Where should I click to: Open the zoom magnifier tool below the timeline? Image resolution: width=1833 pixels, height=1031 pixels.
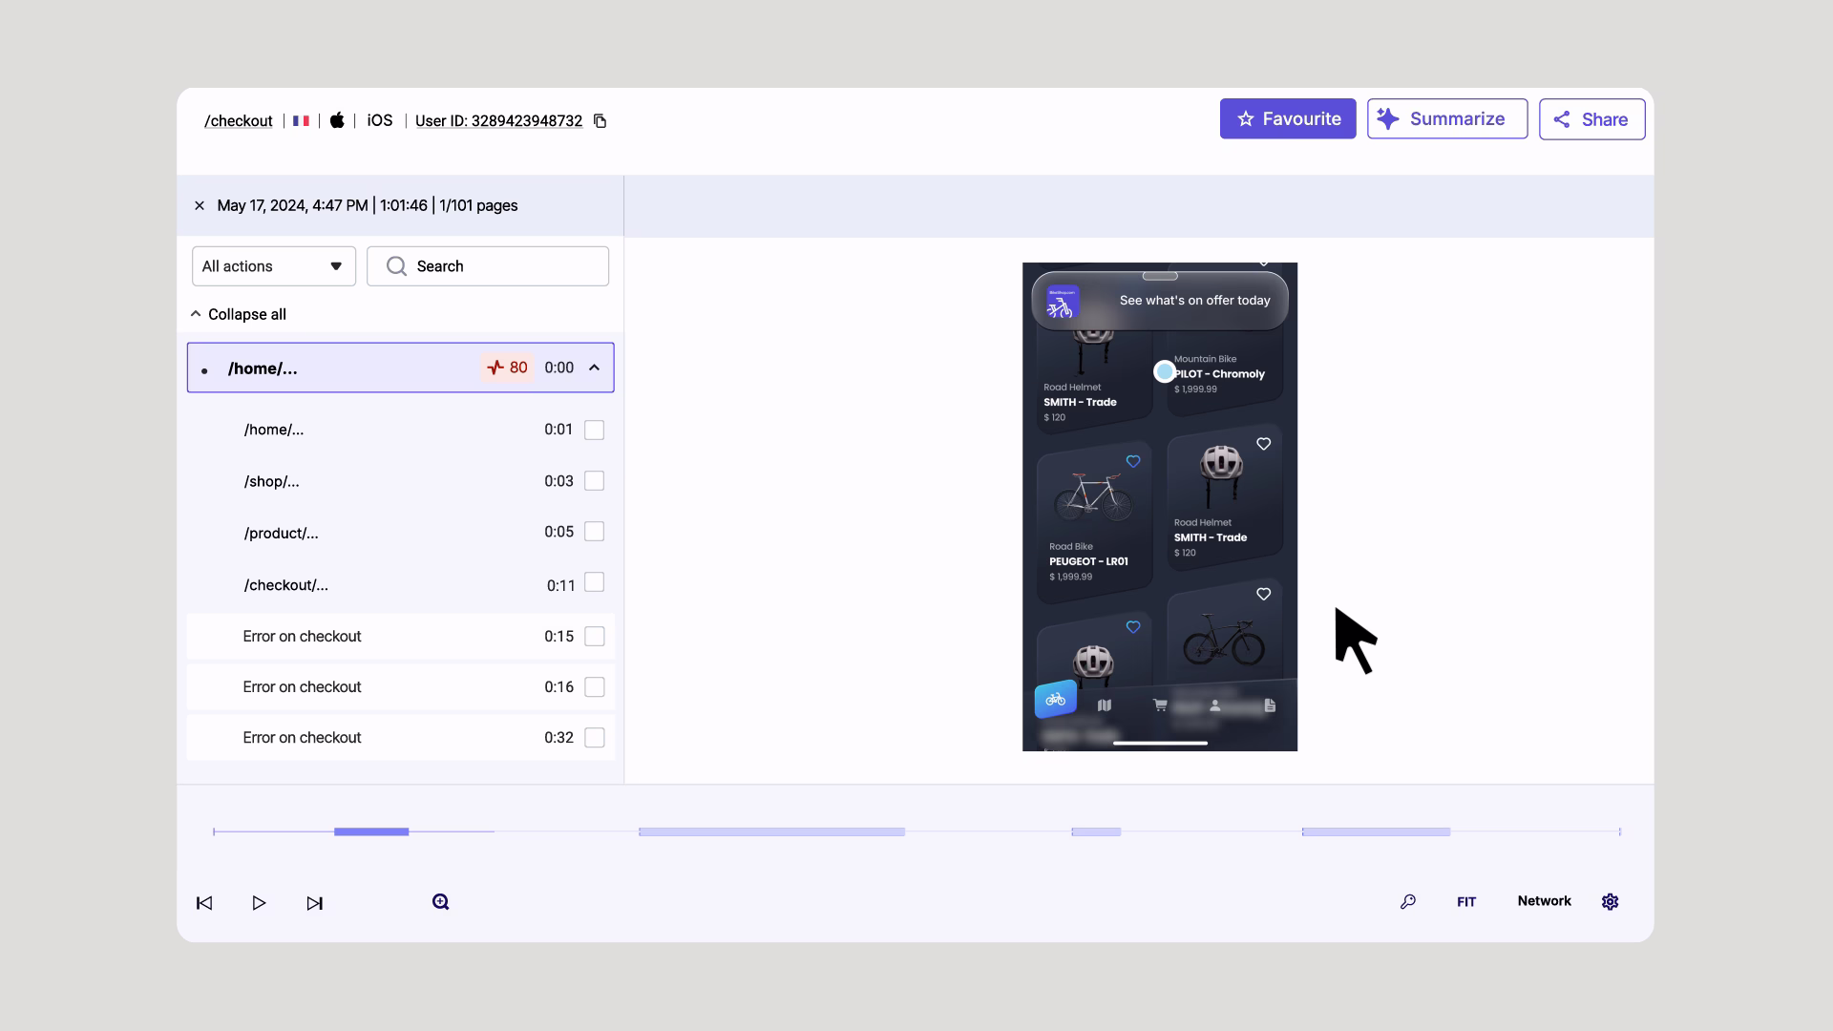coord(440,901)
